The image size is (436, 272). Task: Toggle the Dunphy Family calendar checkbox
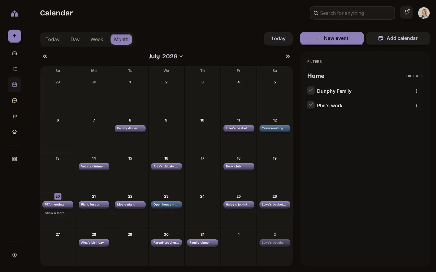pyautogui.click(x=311, y=90)
